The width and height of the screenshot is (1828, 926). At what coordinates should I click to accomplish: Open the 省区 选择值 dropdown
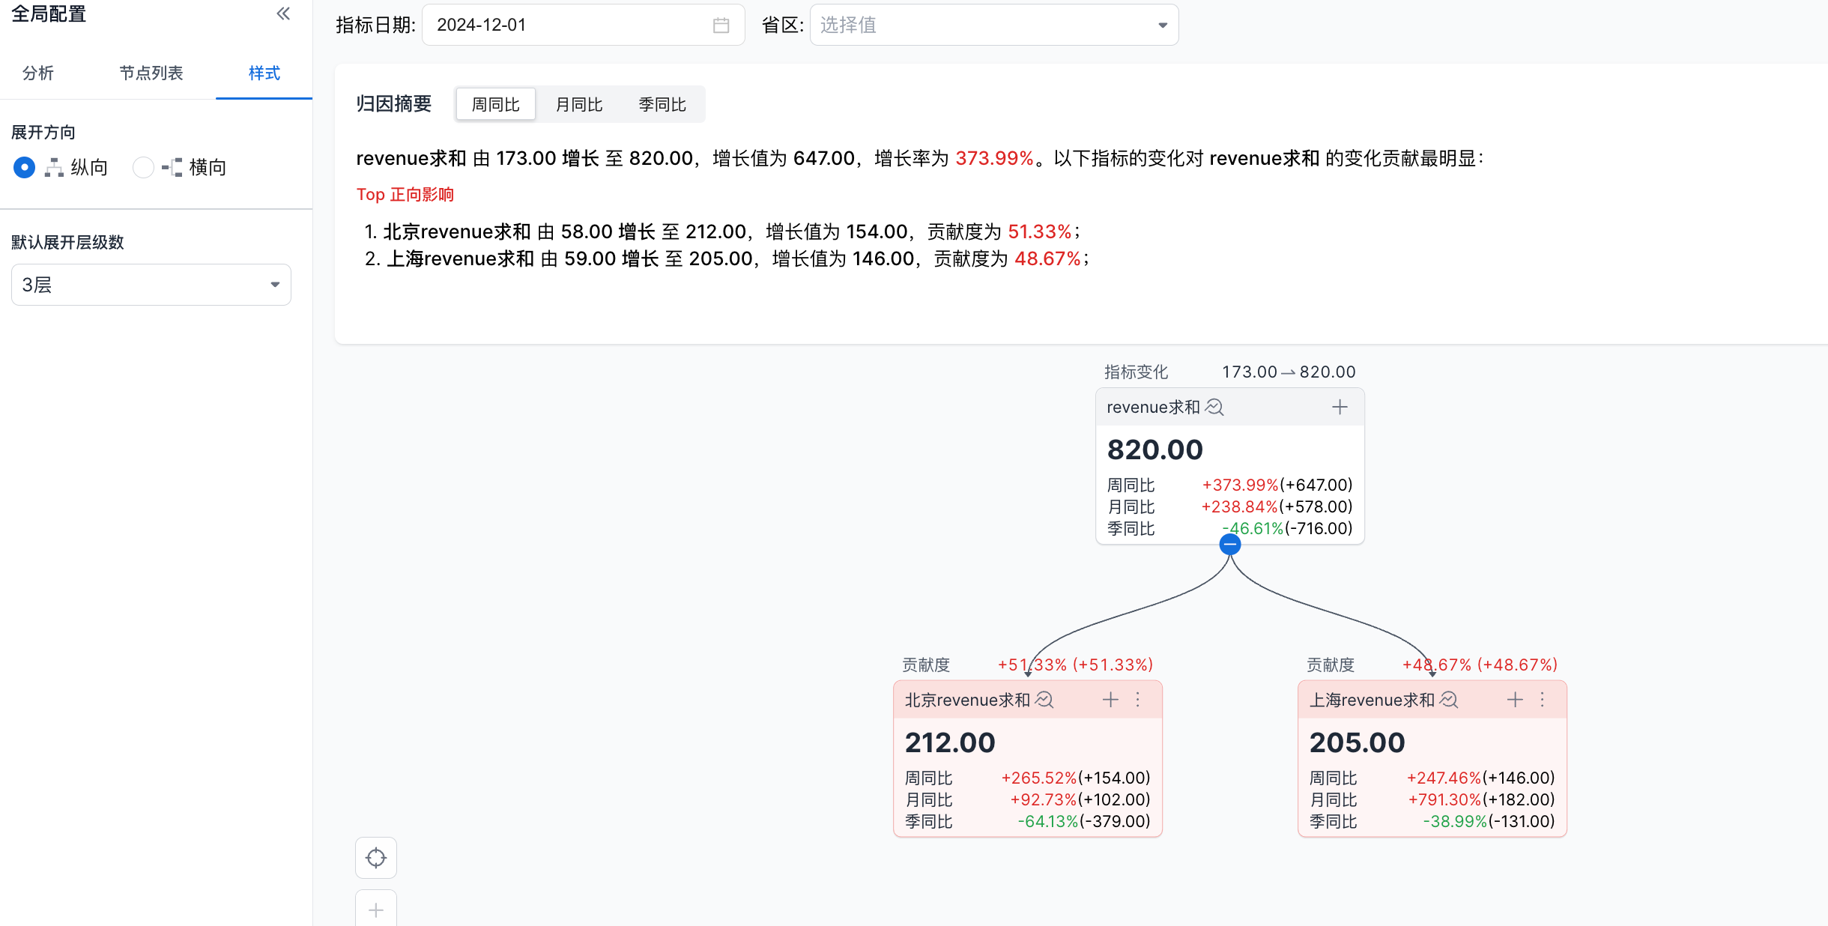point(993,25)
